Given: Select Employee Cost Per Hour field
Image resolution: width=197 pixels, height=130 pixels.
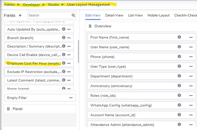Looking at the screenshot, I should click(39, 63).
